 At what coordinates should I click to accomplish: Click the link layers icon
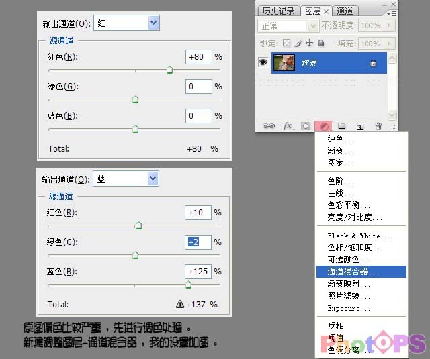coord(269,125)
